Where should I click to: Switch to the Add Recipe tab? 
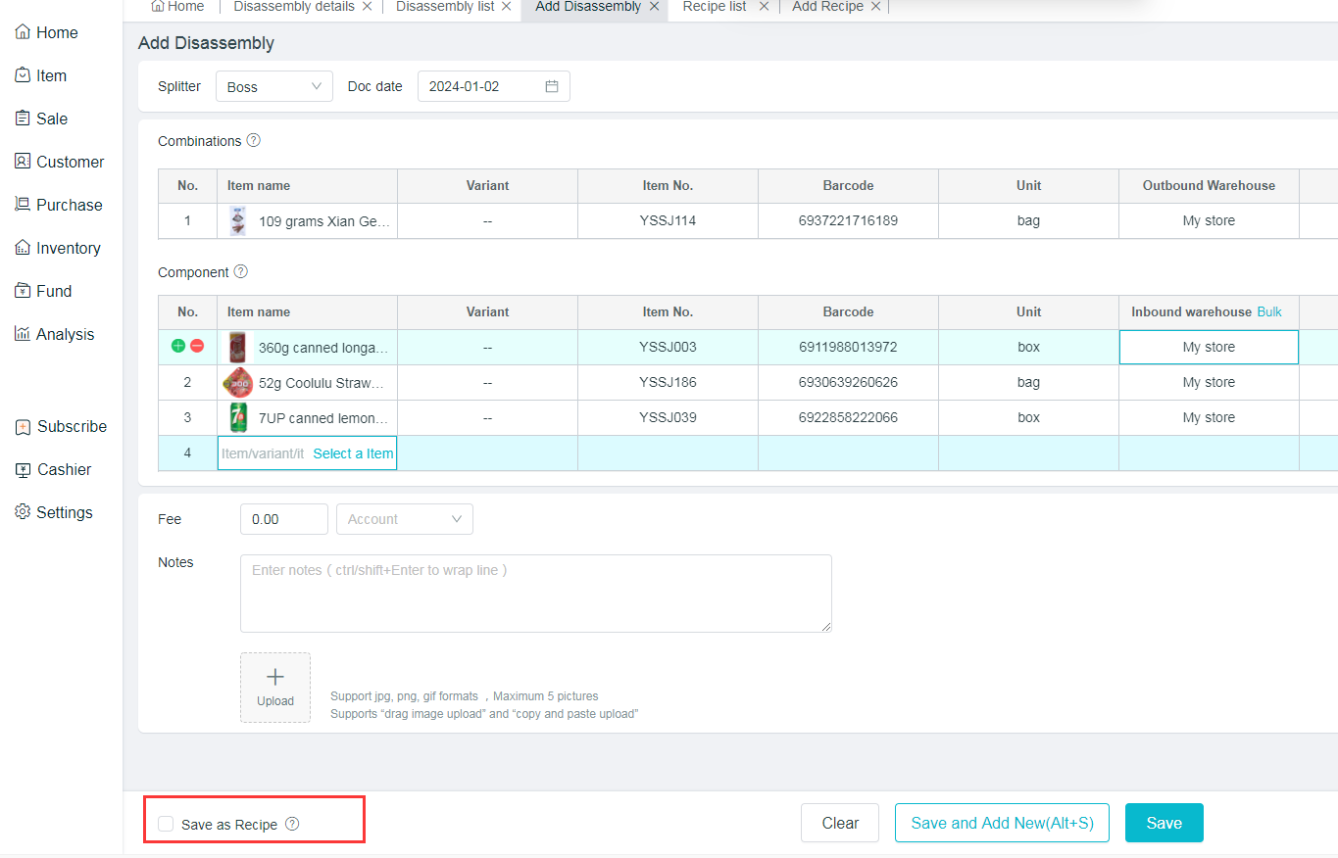pos(827,7)
